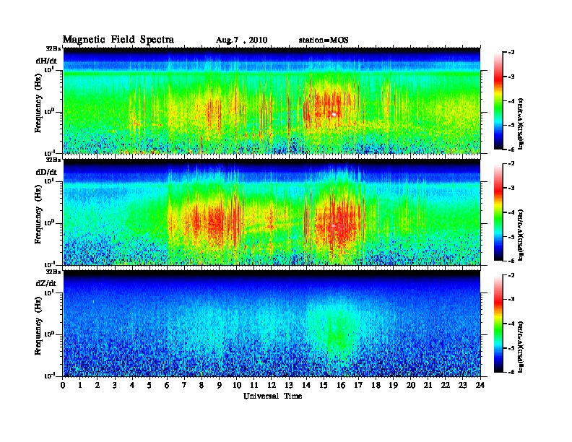Click the color bar beside the dH/dt panel
The height and width of the screenshot is (442, 572).
498,101
